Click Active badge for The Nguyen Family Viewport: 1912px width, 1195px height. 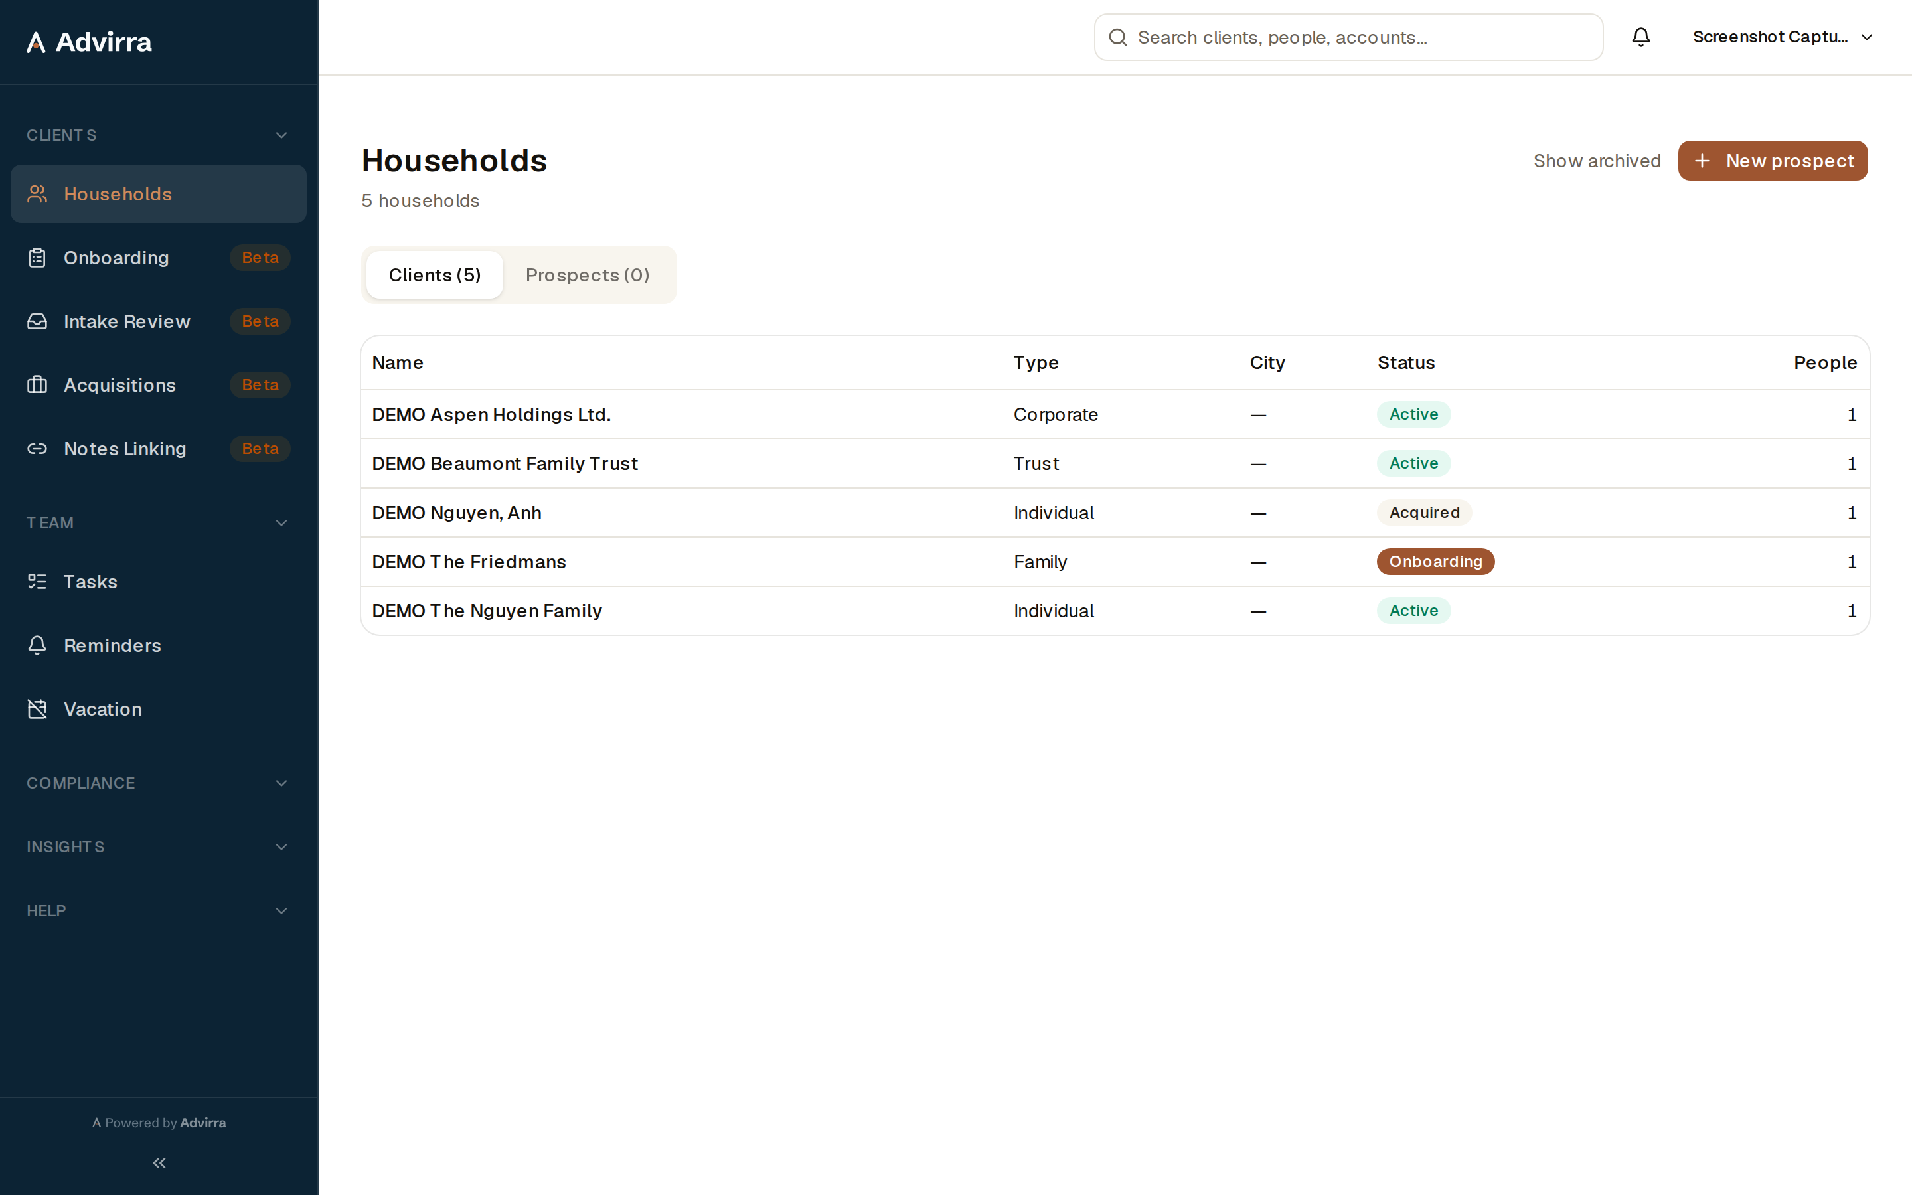(x=1413, y=611)
